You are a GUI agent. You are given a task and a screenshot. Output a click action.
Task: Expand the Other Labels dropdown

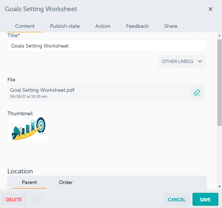click(182, 61)
